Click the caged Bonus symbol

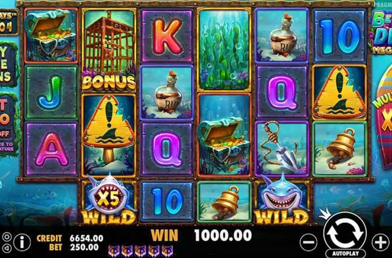click(109, 50)
